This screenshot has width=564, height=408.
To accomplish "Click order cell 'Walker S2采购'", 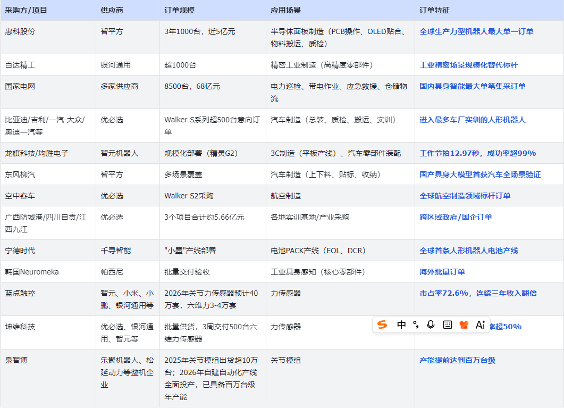I will pyautogui.click(x=213, y=196).
